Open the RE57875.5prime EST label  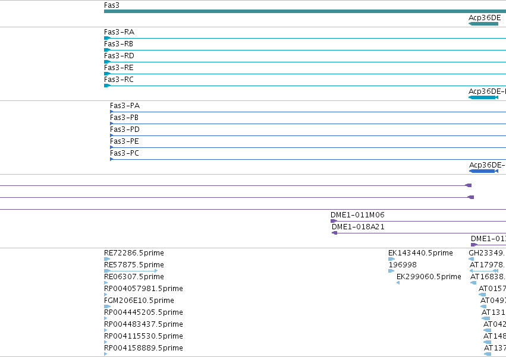point(134,265)
